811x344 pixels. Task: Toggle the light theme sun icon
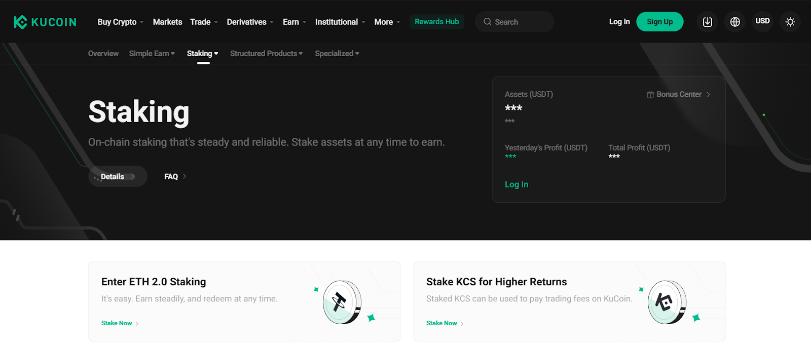tap(790, 22)
